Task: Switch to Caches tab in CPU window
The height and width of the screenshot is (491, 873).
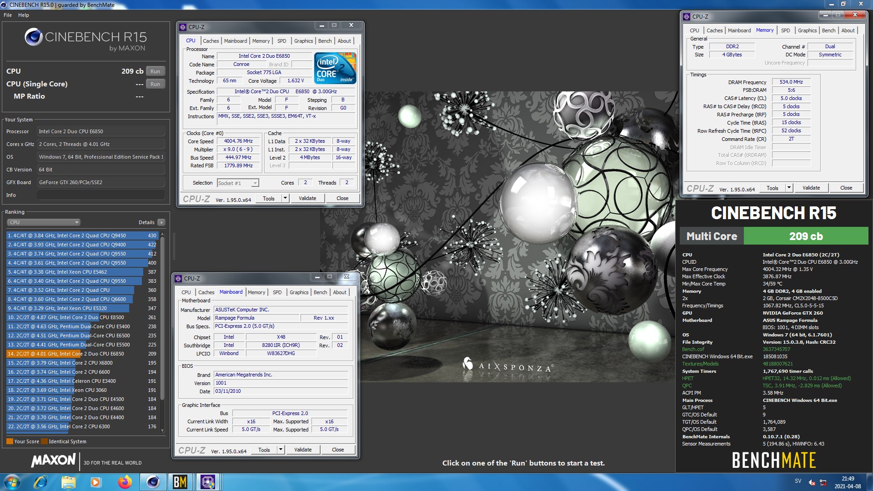Action: click(211, 41)
